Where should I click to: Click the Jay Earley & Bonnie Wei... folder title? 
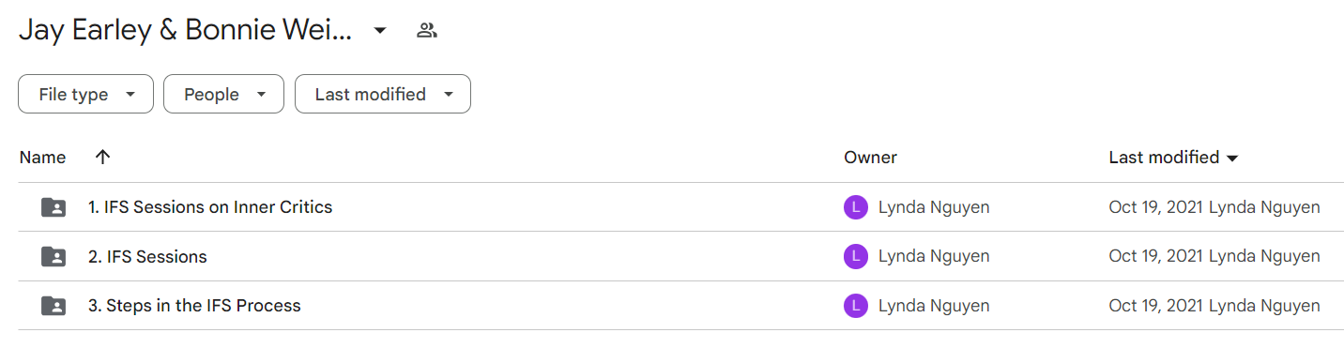(186, 30)
